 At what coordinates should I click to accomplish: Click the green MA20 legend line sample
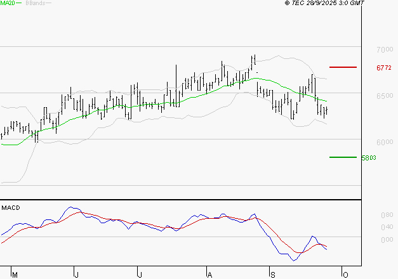(19, 3)
